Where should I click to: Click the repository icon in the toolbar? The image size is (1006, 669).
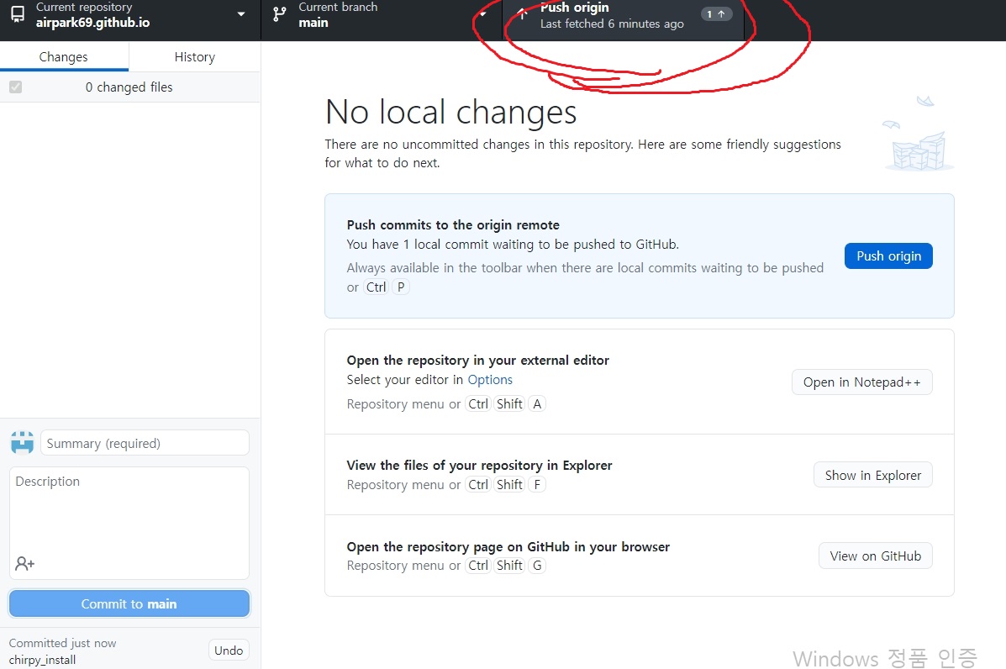tap(18, 14)
